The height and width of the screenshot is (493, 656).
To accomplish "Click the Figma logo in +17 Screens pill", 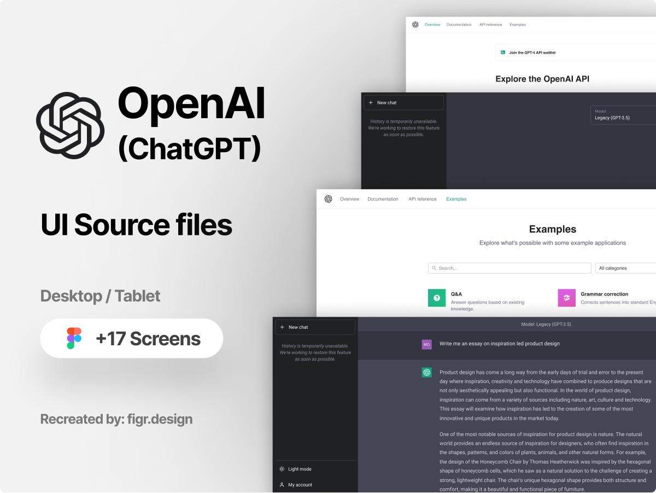I will 74,338.
